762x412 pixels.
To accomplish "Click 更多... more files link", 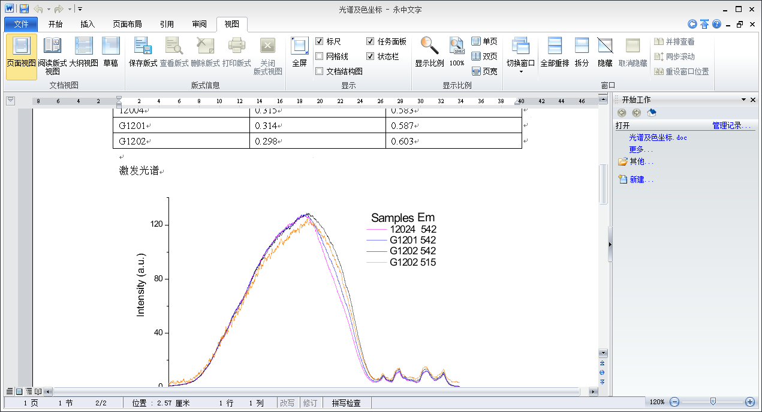I will pyautogui.click(x=641, y=149).
